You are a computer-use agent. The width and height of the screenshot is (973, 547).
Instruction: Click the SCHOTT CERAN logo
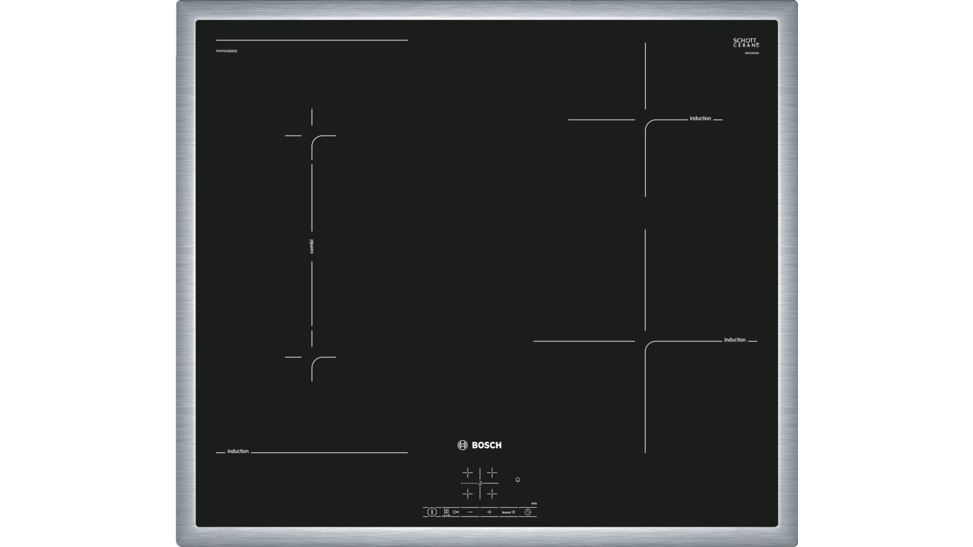coord(746,43)
